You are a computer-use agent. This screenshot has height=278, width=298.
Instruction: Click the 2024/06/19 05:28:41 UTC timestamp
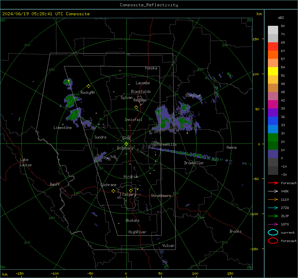coord(46,14)
